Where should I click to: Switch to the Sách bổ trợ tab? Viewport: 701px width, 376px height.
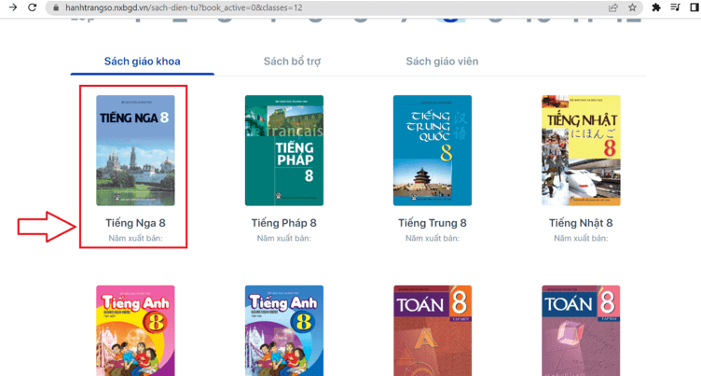click(x=292, y=62)
